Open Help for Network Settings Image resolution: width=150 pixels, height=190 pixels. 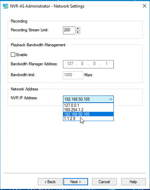(x=133, y=182)
